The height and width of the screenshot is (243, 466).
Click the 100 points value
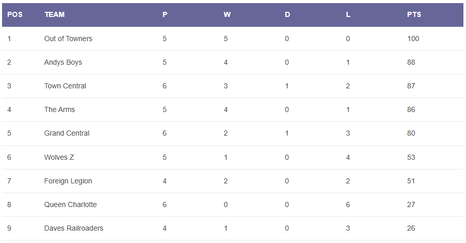(x=413, y=39)
